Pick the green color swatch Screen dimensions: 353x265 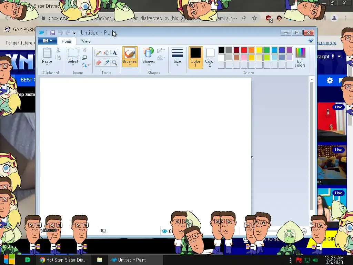[267, 50]
